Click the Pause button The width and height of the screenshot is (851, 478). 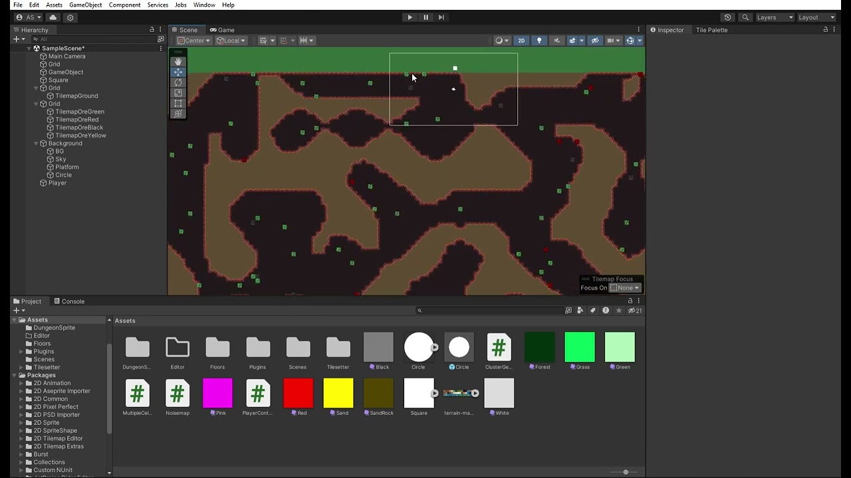pyautogui.click(x=425, y=17)
